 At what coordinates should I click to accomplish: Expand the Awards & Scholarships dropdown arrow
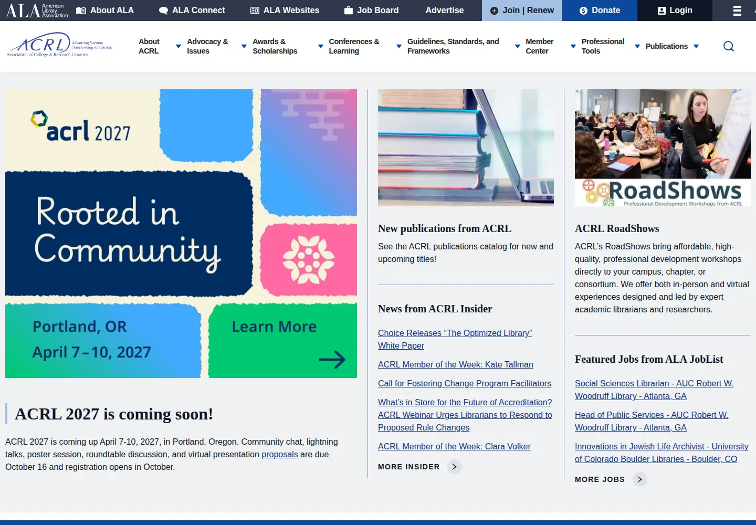click(321, 46)
